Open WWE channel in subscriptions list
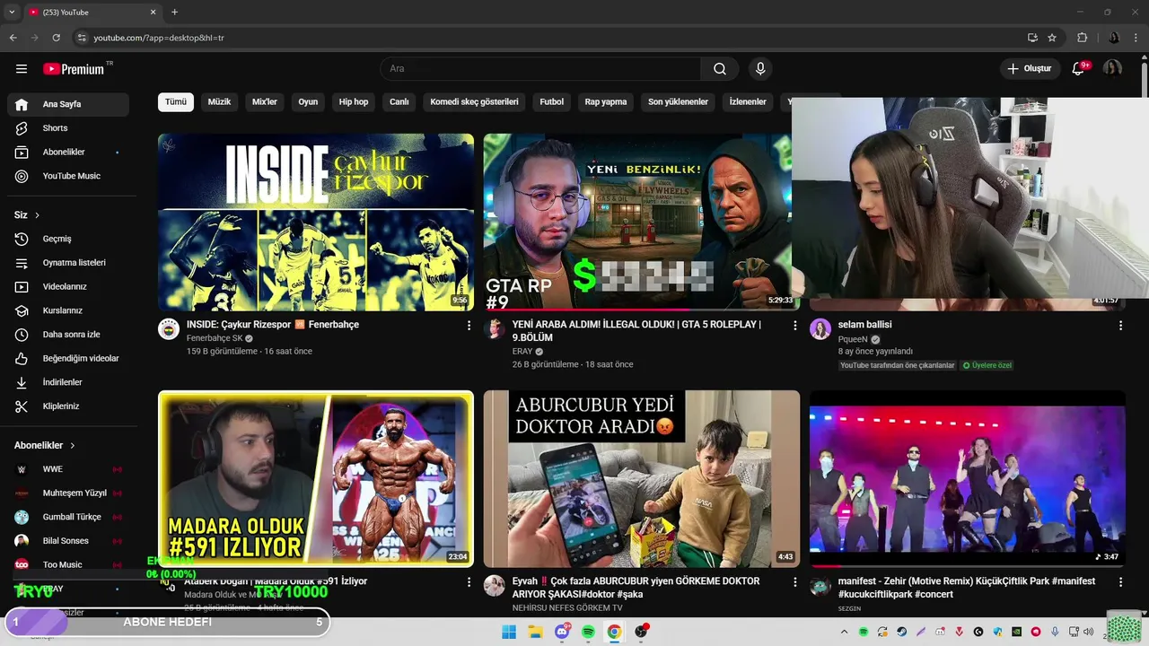 (68, 469)
